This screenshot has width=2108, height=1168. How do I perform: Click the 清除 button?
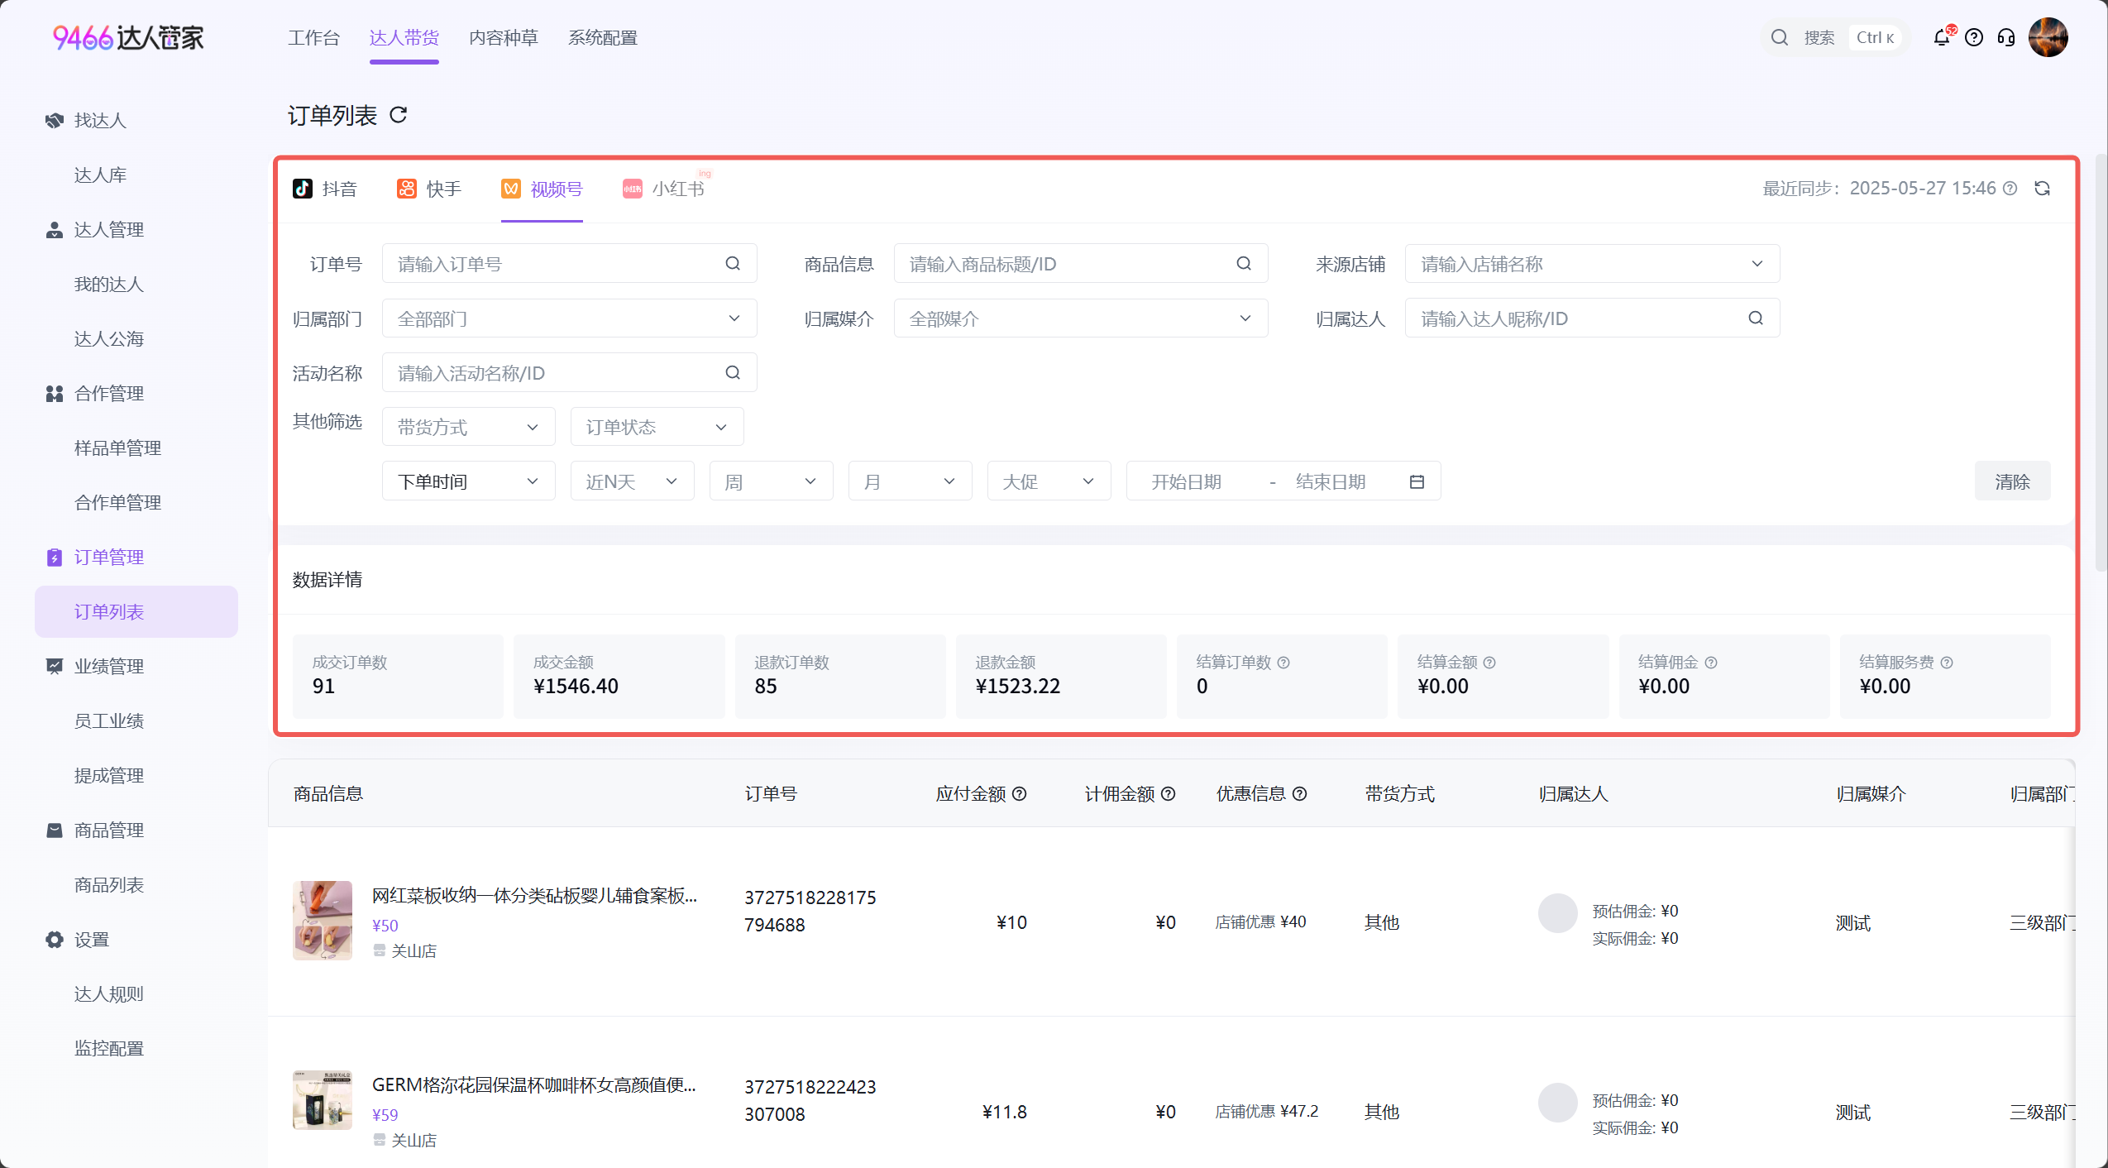pyautogui.click(x=2012, y=481)
